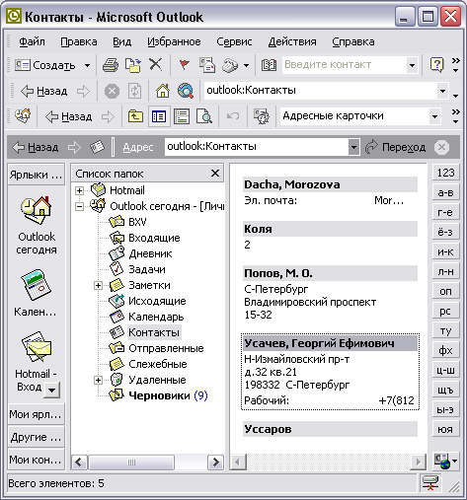Open the Создать dropdown arrow
Image resolution: width=467 pixels, height=500 pixels.
[x=87, y=65]
